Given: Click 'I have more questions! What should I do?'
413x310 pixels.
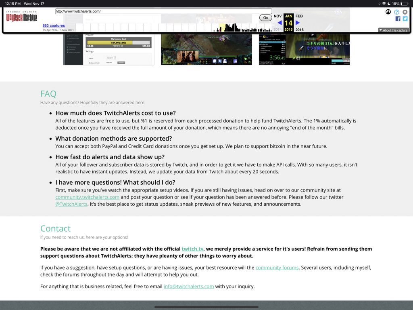Looking at the screenshot, I should (x=115, y=182).
